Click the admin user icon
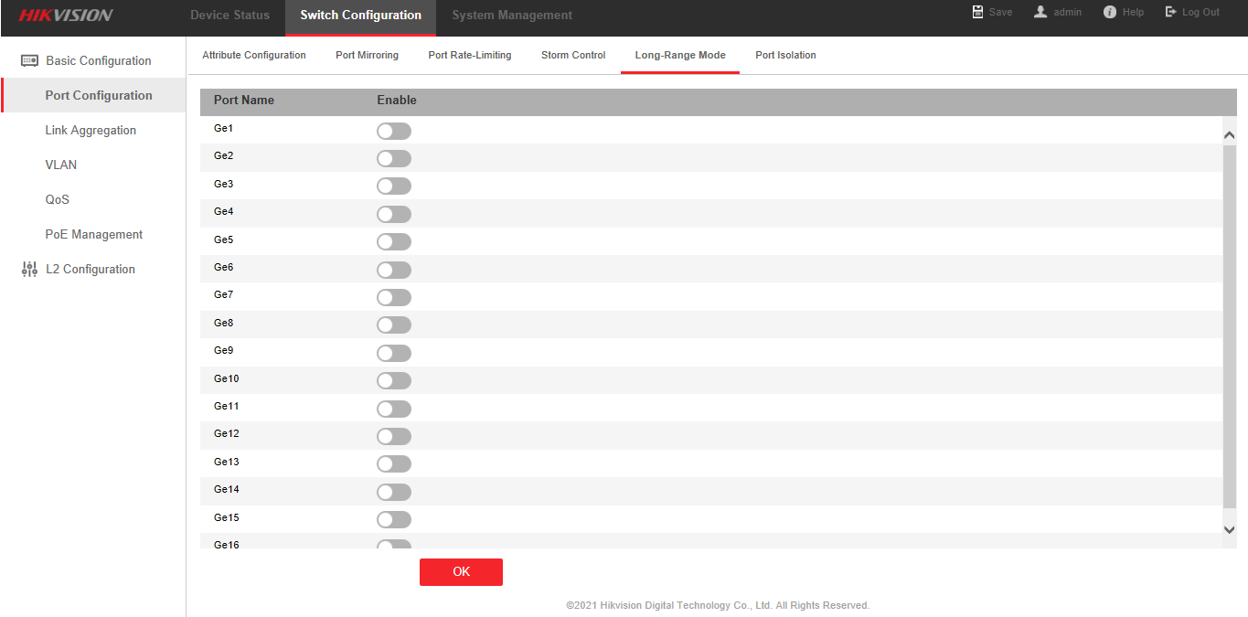This screenshot has width=1248, height=617. click(x=1040, y=12)
